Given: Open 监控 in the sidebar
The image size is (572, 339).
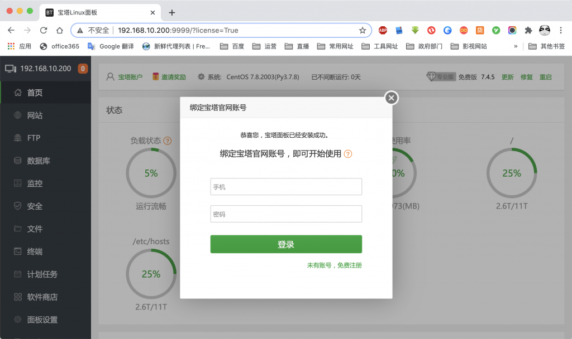Looking at the screenshot, I should click(46, 183).
